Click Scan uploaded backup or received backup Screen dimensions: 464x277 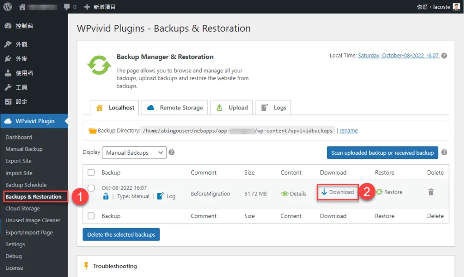point(382,153)
